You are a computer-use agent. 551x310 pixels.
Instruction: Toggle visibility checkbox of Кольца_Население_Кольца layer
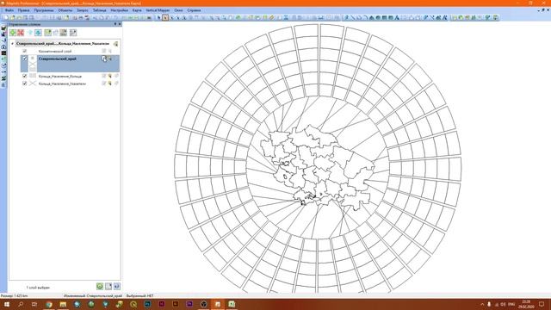[x=25, y=76]
